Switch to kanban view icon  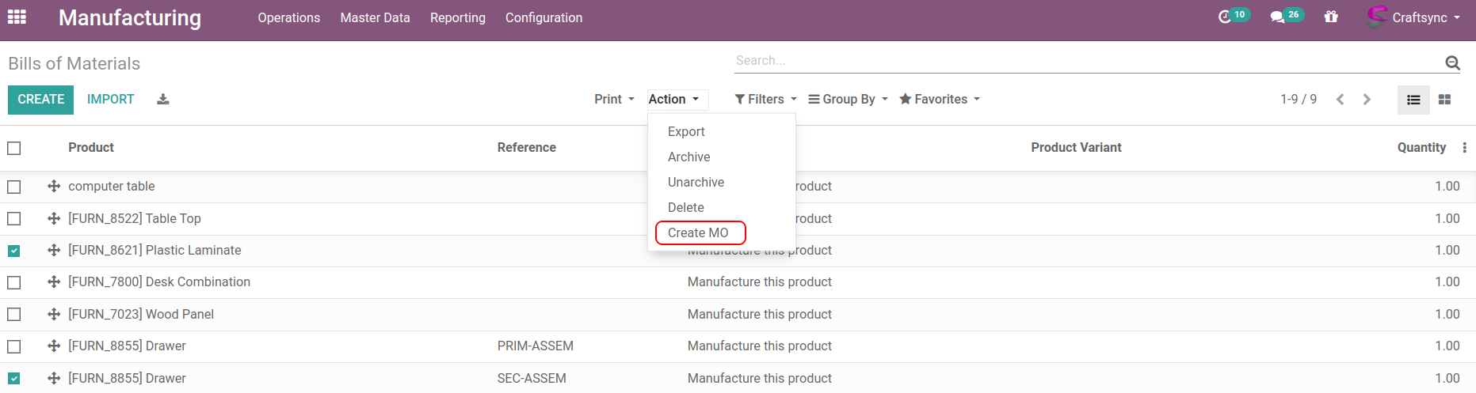[1444, 100]
